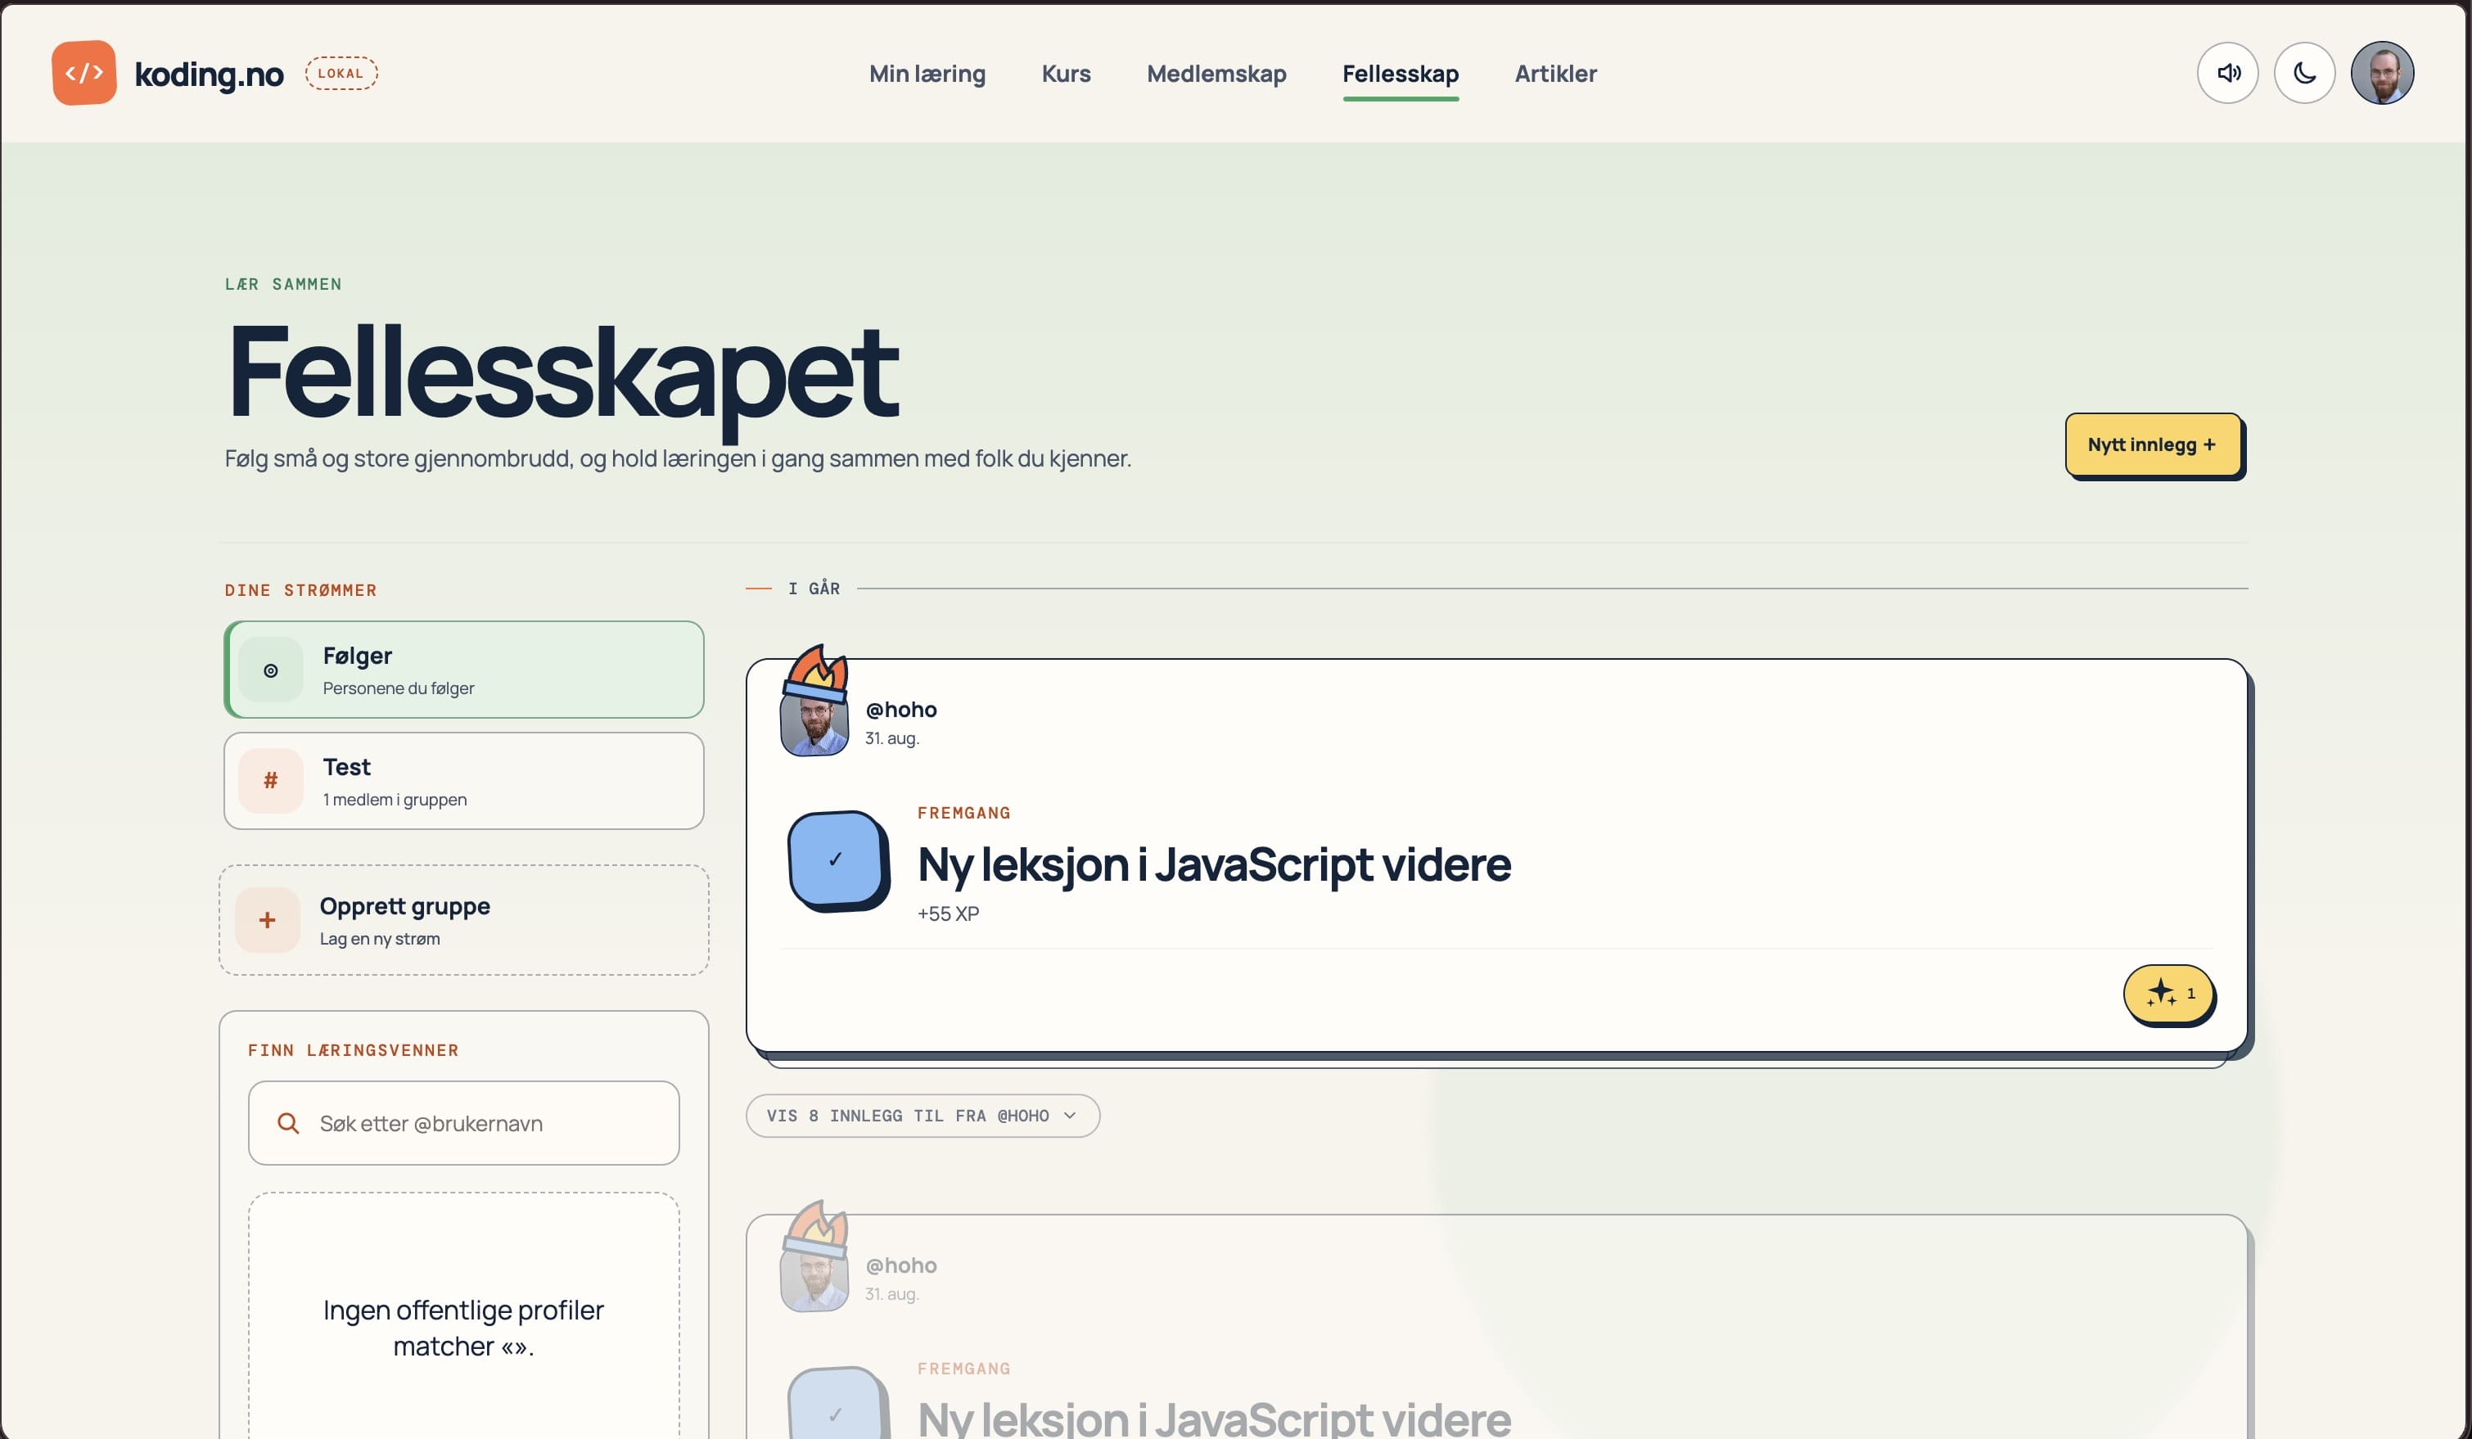The width and height of the screenshot is (2472, 1439).
Task: Open the user profile avatar menu
Action: tap(2381, 73)
